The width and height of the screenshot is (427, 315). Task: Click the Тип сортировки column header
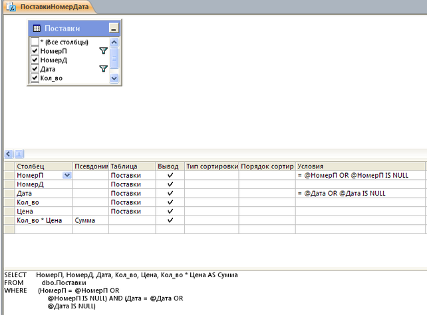(211, 166)
